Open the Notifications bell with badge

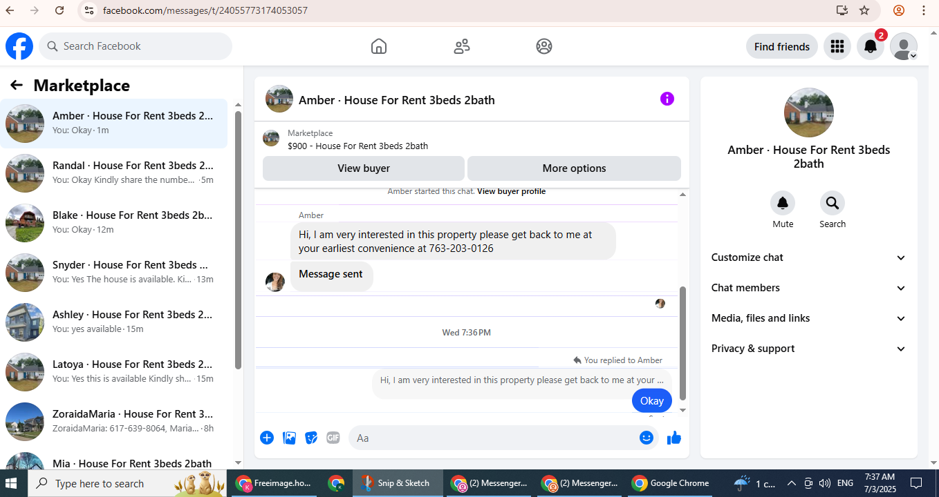click(x=871, y=46)
